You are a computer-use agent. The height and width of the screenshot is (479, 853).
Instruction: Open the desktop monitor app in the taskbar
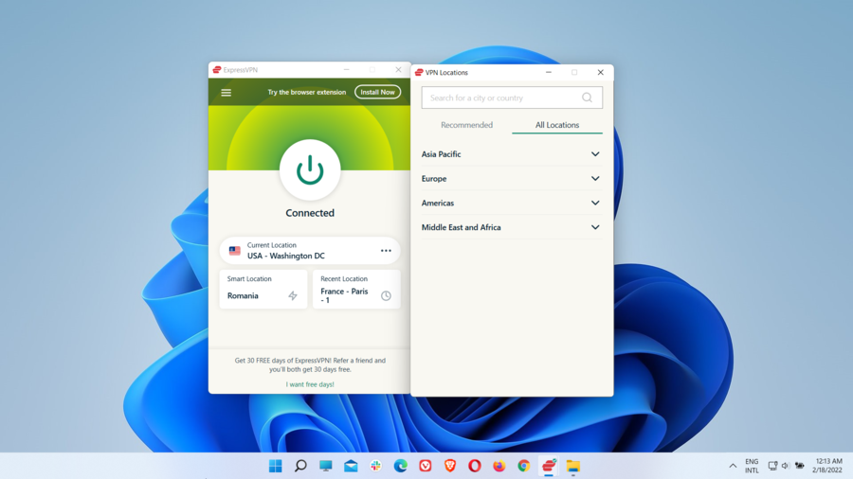pyautogui.click(x=325, y=466)
